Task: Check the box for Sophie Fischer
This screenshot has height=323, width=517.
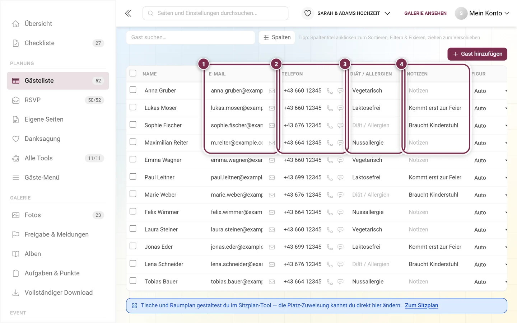Action: click(x=133, y=125)
